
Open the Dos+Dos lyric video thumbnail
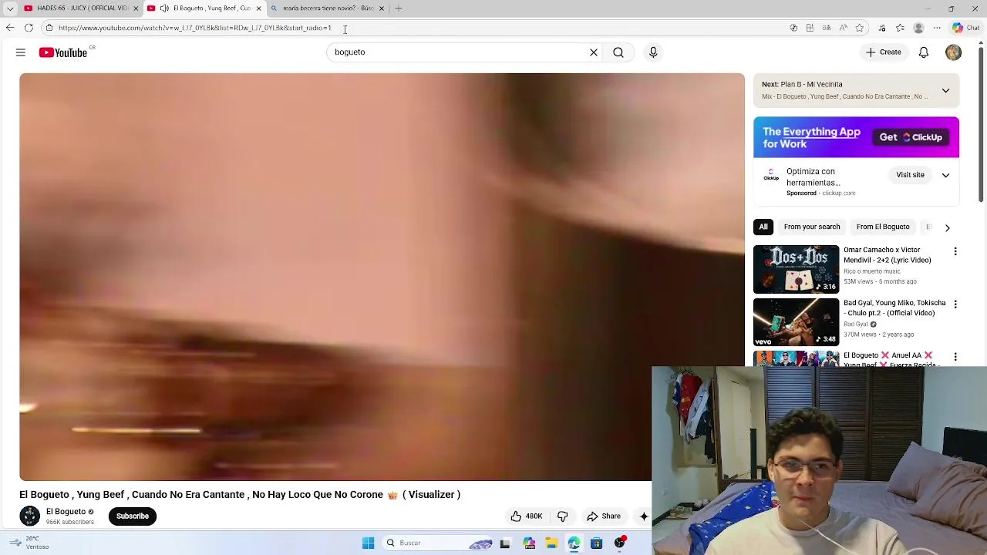[x=796, y=269]
